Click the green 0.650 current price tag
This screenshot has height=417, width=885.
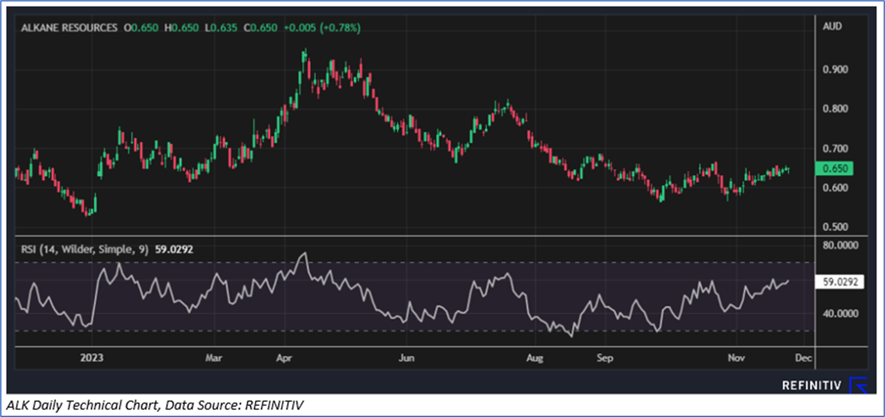tap(835, 169)
